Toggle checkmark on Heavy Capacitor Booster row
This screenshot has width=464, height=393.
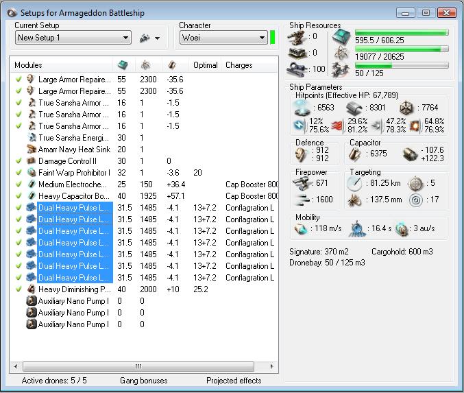19,195
